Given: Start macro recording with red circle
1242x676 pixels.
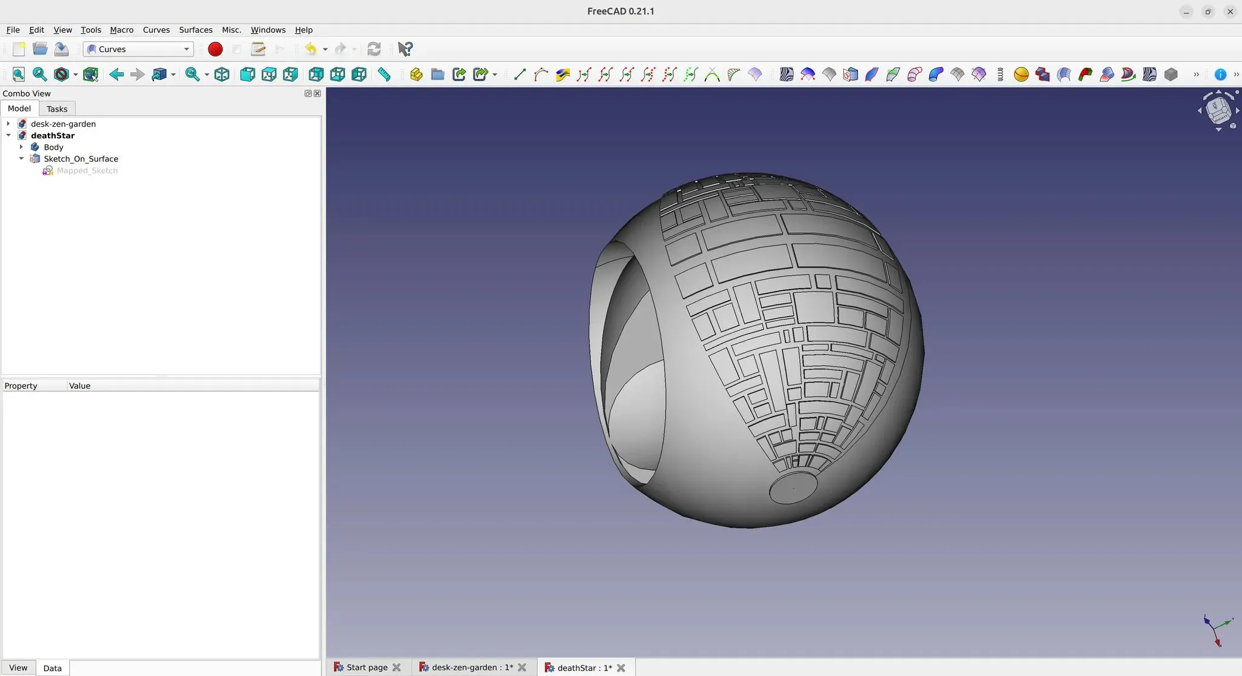Looking at the screenshot, I should coord(215,49).
